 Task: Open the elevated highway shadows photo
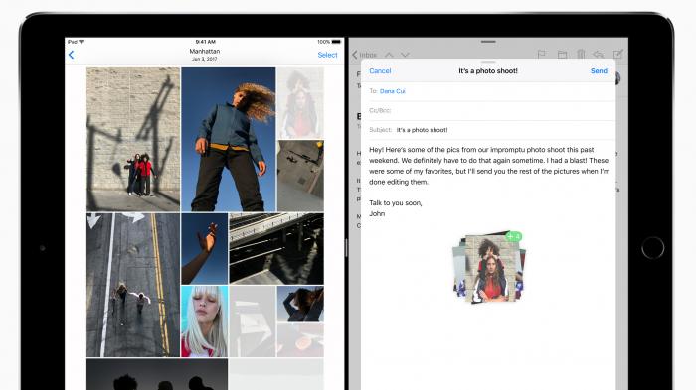pos(276,249)
